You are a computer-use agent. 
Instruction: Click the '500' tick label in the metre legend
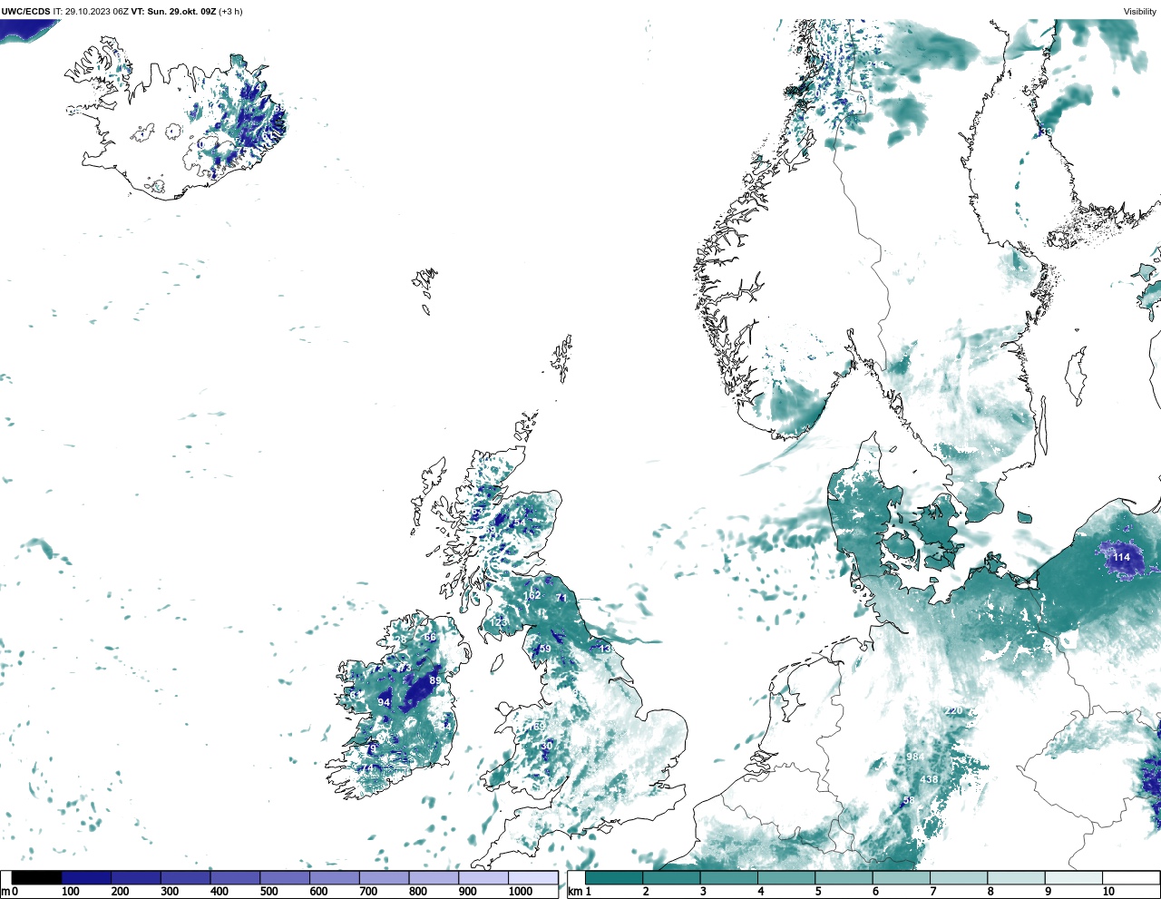coord(268,892)
